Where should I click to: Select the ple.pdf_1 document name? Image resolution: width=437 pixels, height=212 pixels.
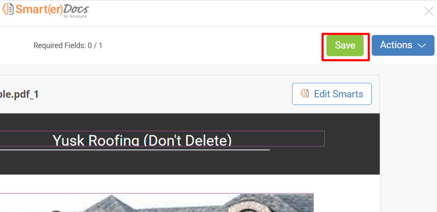click(x=19, y=95)
